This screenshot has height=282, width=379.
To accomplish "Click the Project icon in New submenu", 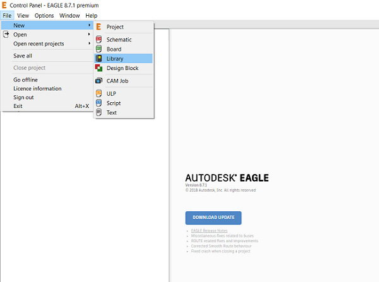I will pyautogui.click(x=99, y=26).
